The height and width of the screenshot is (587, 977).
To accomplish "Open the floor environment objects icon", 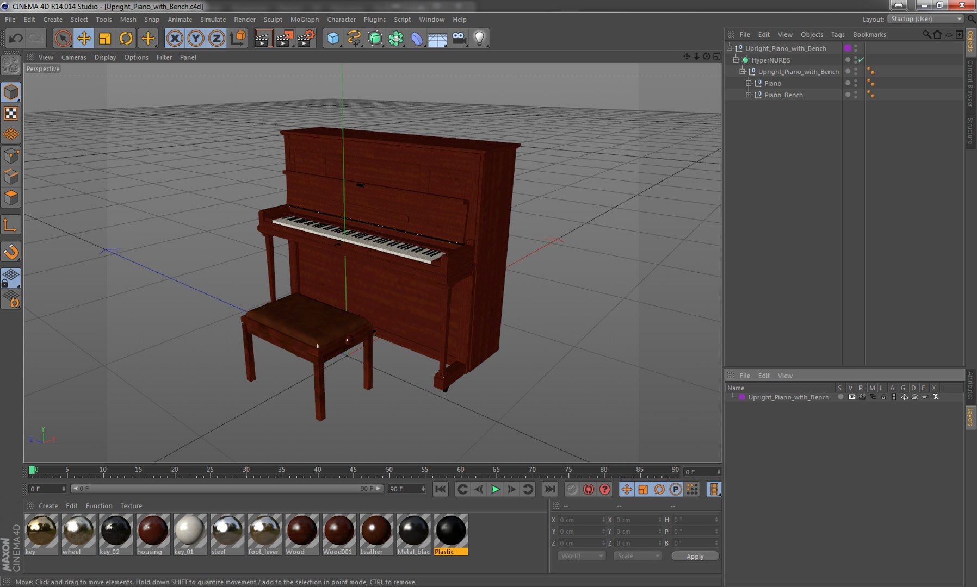I will tap(437, 38).
